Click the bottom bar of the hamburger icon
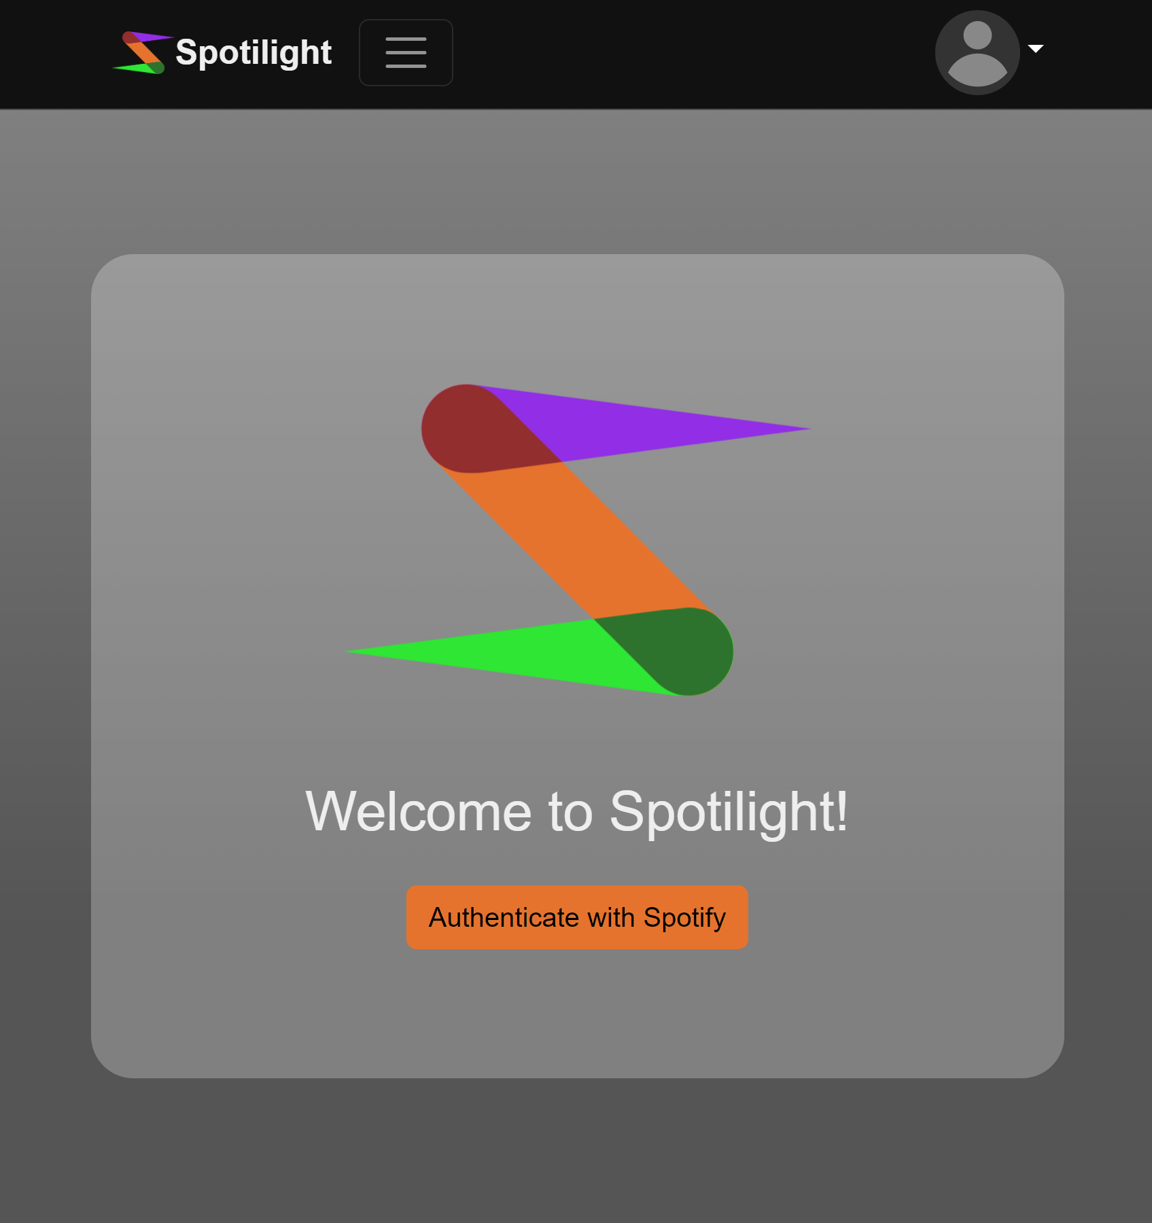The width and height of the screenshot is (1152, 1223). tap(406, 66)
